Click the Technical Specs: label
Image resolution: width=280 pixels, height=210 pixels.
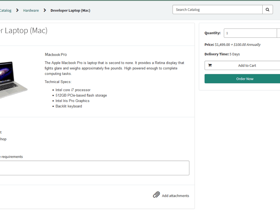click(x=58, y=82)
